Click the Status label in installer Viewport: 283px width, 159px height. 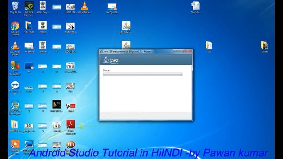tap(107, 70)
